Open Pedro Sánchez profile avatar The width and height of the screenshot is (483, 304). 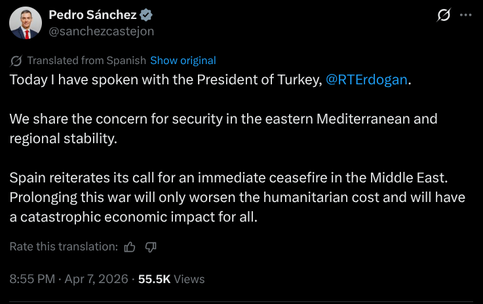click(x=26, y=23)
